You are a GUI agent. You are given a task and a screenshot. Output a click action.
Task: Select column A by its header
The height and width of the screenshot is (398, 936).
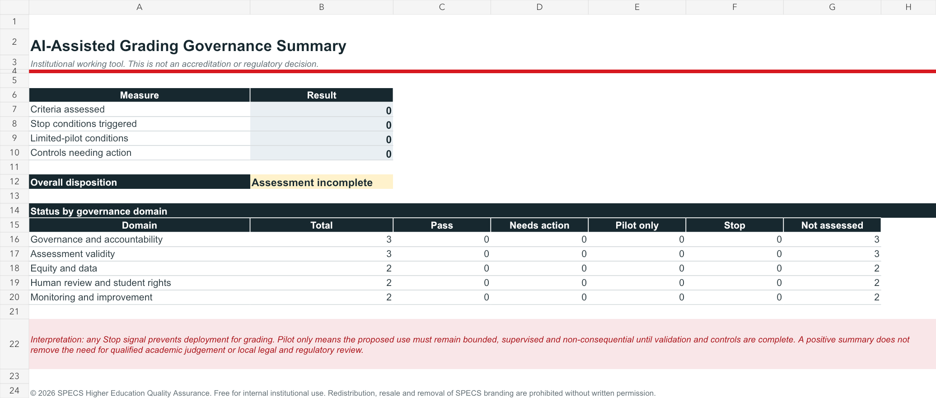[140, 7]
